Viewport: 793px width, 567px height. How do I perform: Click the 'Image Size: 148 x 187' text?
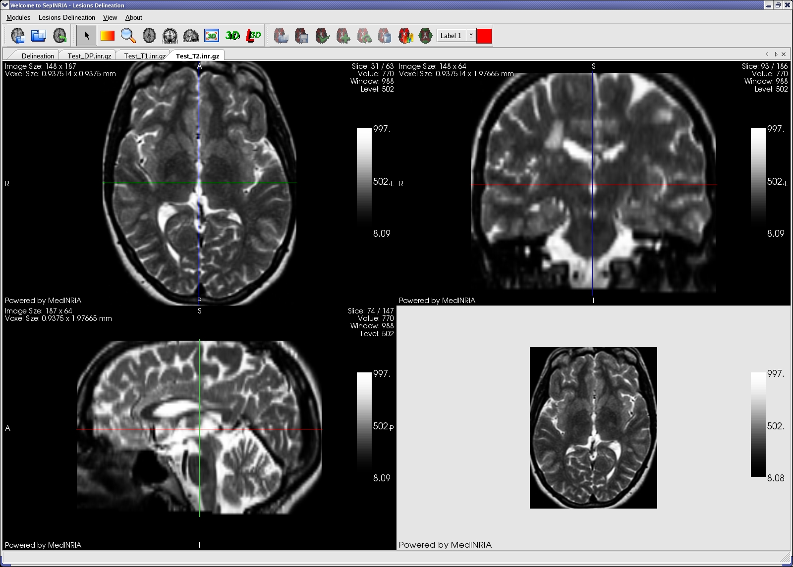point(41,66)
